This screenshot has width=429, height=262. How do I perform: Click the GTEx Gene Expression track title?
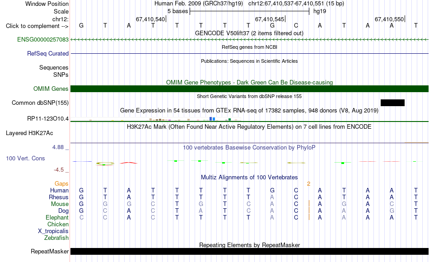tap(249, 111)
